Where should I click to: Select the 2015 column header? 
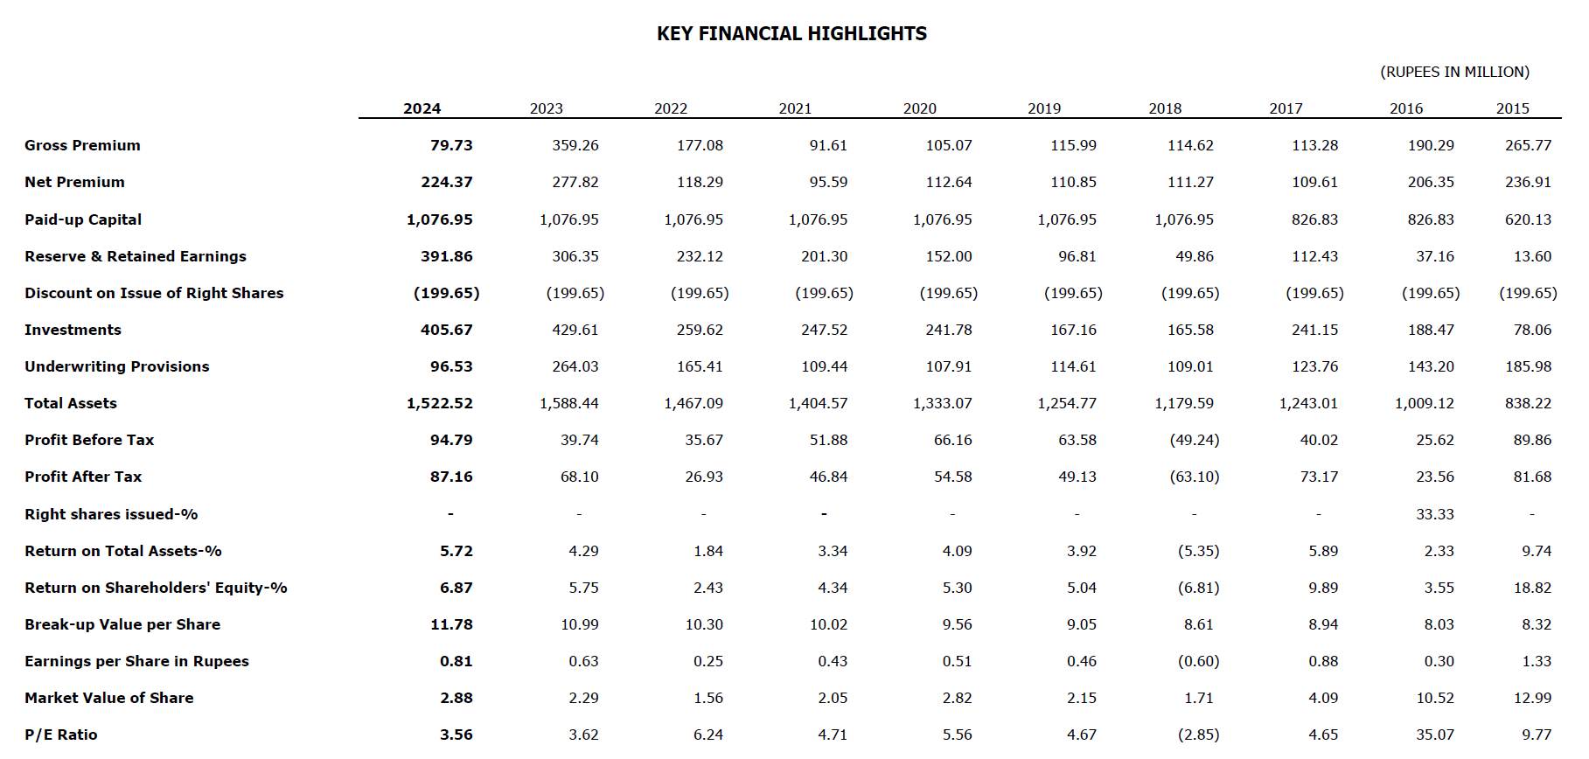coord(1512,108)
